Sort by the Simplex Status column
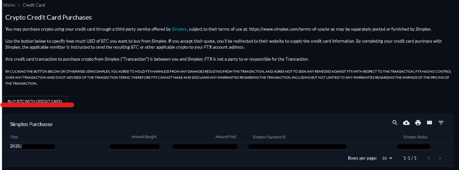This screenshot has height=170, width=459. [x=416, y=137]
